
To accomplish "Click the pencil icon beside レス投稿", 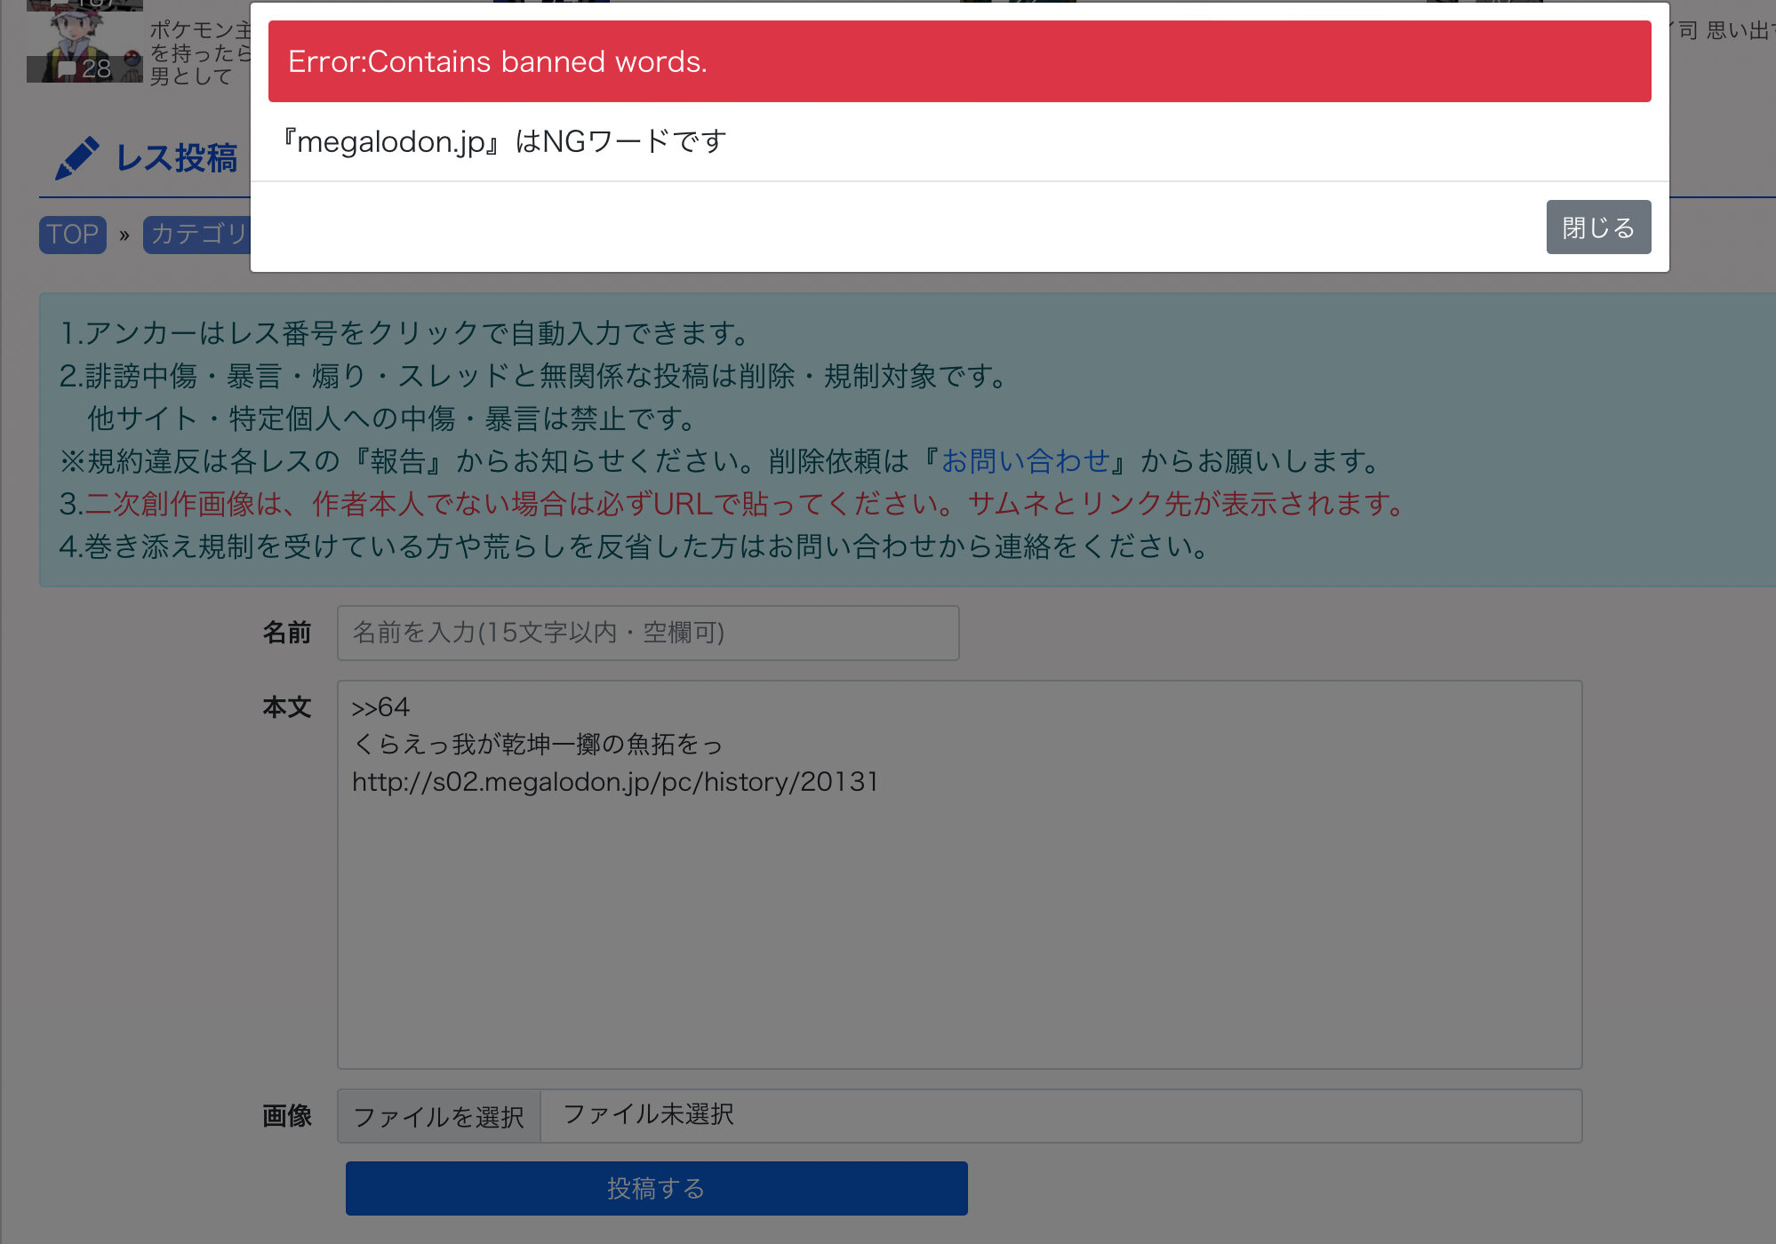I will pyautogui.click(x=76, y=158).
